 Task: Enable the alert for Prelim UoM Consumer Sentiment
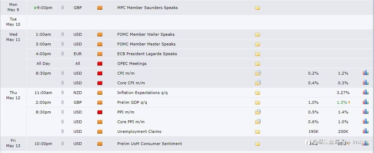point(62,144)
